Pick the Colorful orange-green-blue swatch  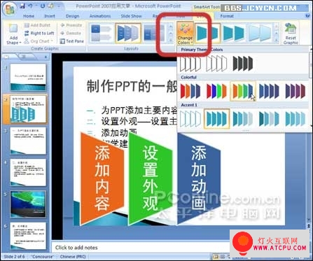pyautogui.click(x=243, y=91)
